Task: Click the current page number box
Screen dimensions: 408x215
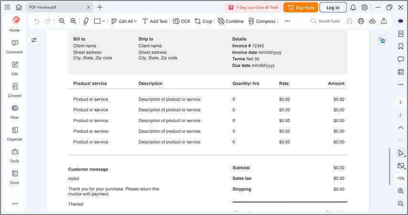Action: tap(400, 102)
